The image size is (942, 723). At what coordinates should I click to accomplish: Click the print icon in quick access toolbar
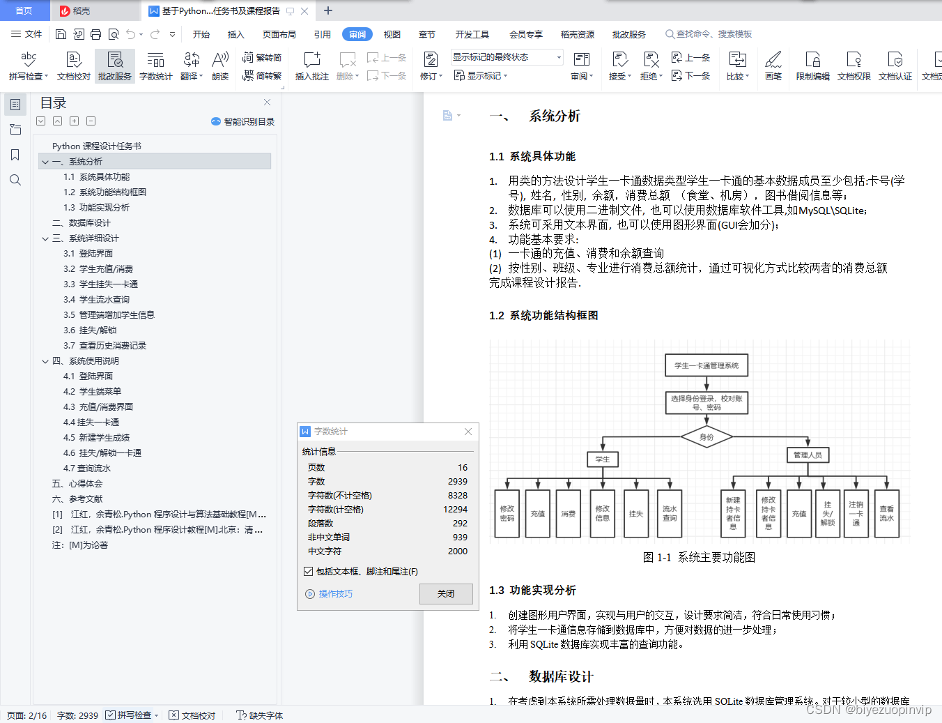tap(96, 34)
